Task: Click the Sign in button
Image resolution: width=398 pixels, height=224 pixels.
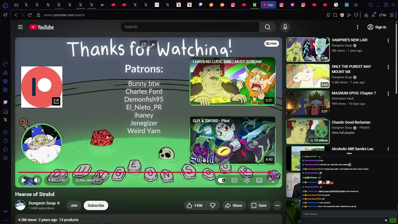Action: 377,27
